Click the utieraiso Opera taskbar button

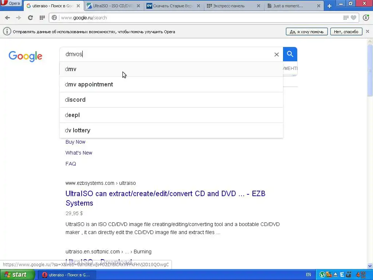pos(67,275)
